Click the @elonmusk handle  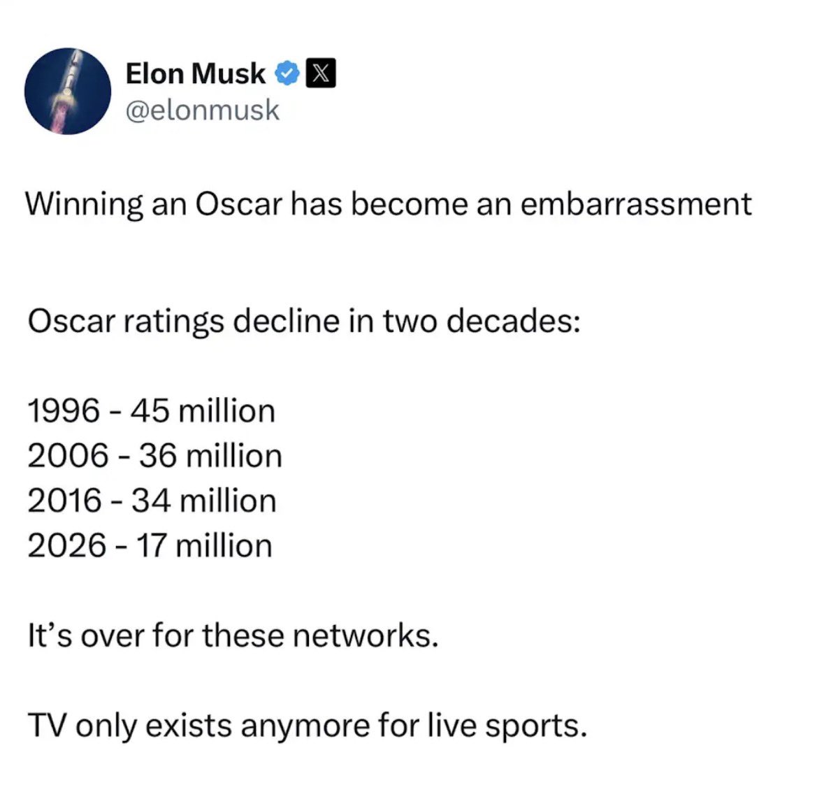pos(202,110)
